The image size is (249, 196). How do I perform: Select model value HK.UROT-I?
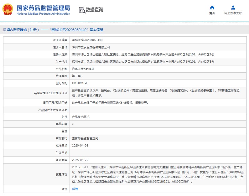click(x=80, y=83)
